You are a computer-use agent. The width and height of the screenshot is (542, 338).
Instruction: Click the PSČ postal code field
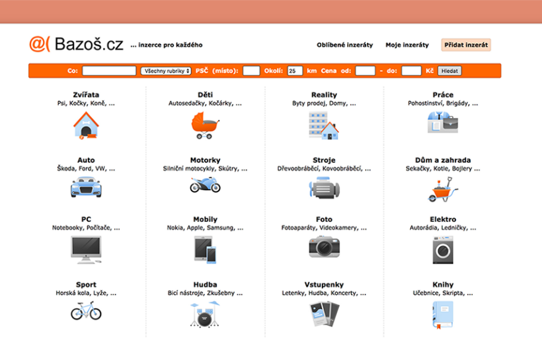251,71
